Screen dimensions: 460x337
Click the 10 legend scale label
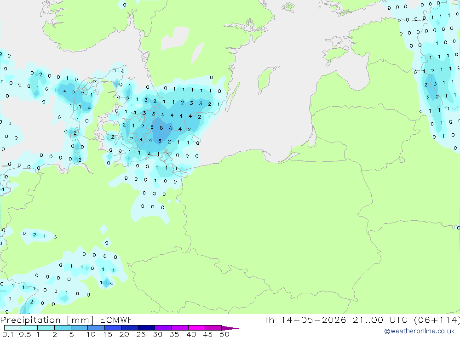coord(91,334)
